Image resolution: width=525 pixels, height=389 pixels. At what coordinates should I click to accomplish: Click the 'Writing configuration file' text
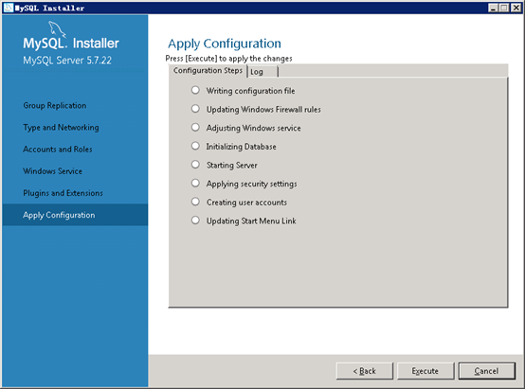click(x=250, y=91)
